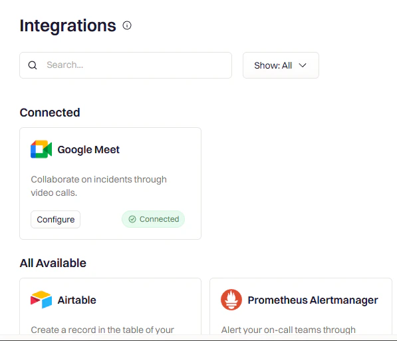This screenshot has height=341, width=397.
Task: Click the Airtable logo icon
Action: (x=41, y=300)
